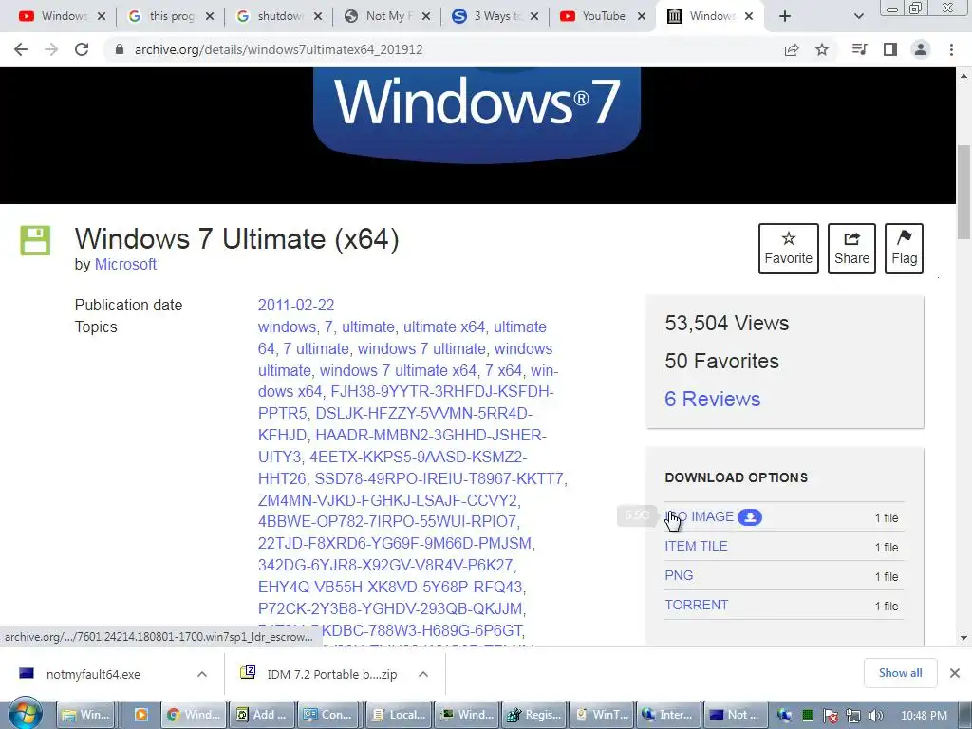Screen dimensions: 972x729
Task: Flag this item
Action: [x=904, y=249]
